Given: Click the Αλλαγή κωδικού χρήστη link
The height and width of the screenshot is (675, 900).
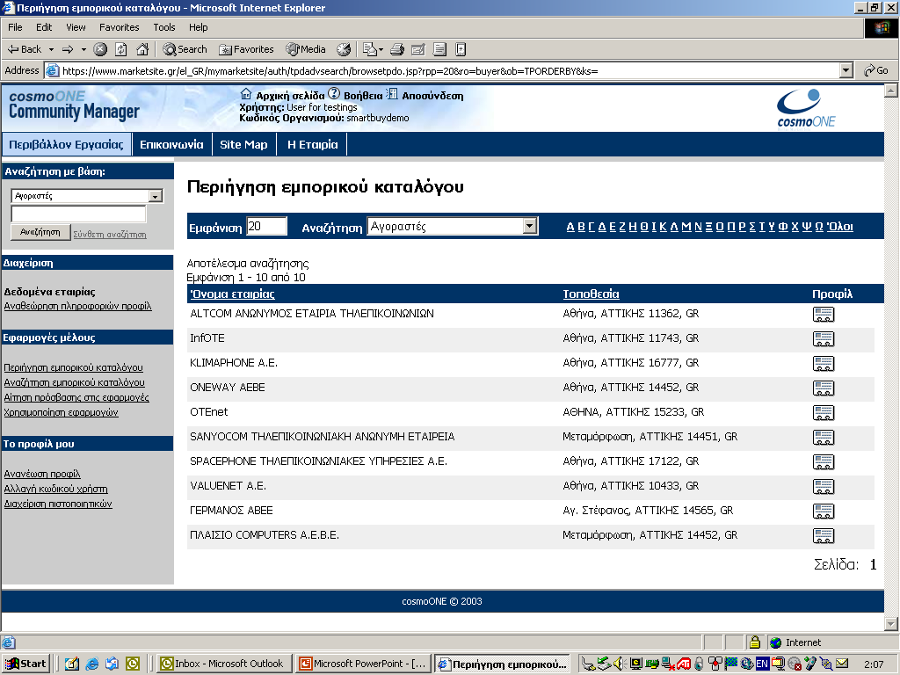Looking at the screenshot, I should point(55,489).
